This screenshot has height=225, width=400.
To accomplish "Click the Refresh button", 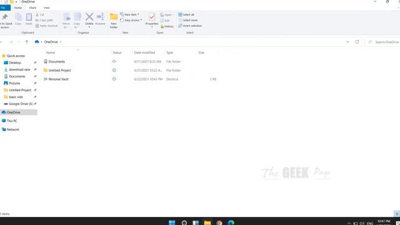I will pos(357,42).
